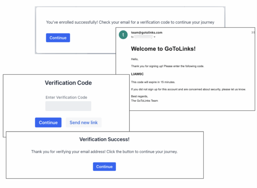
Task: Click the 'expire in 15 minutes' text
Action: pyautogui.click(x=153, y=82)
